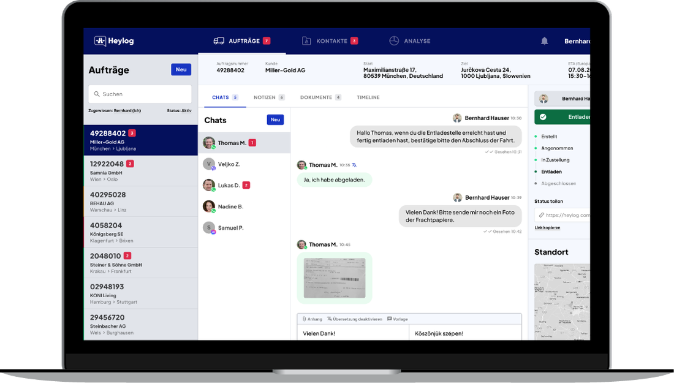Image resolution: width=674 pixels, height=383 pixels.
Task: Select order 29456720 Steinbacher AG
Action: (x=140, y=325)
